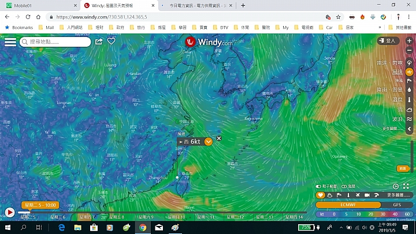Image resolution: width=416 pixels, height=234 pixels.
Task: Bookmark this page with star icon
Action: click(338, 17)
